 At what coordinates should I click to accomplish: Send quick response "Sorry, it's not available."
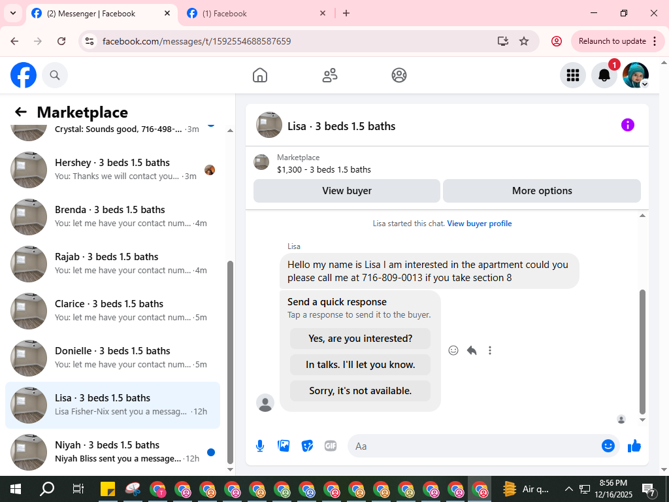point(360,391)
